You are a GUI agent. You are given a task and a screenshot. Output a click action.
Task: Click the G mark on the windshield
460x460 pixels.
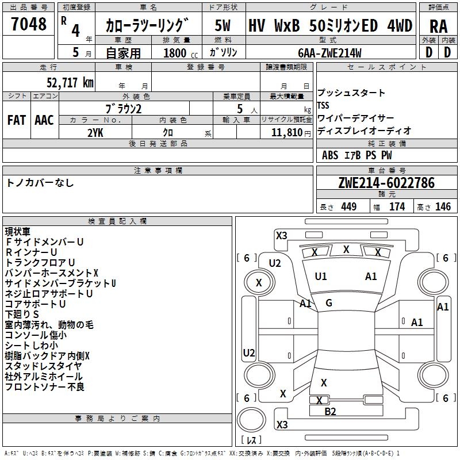point(329,303)
